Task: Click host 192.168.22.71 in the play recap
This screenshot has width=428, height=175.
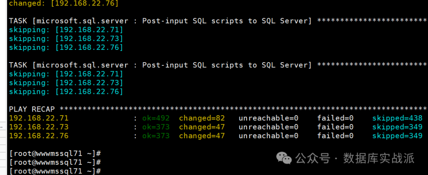Action: coord(38,118)
